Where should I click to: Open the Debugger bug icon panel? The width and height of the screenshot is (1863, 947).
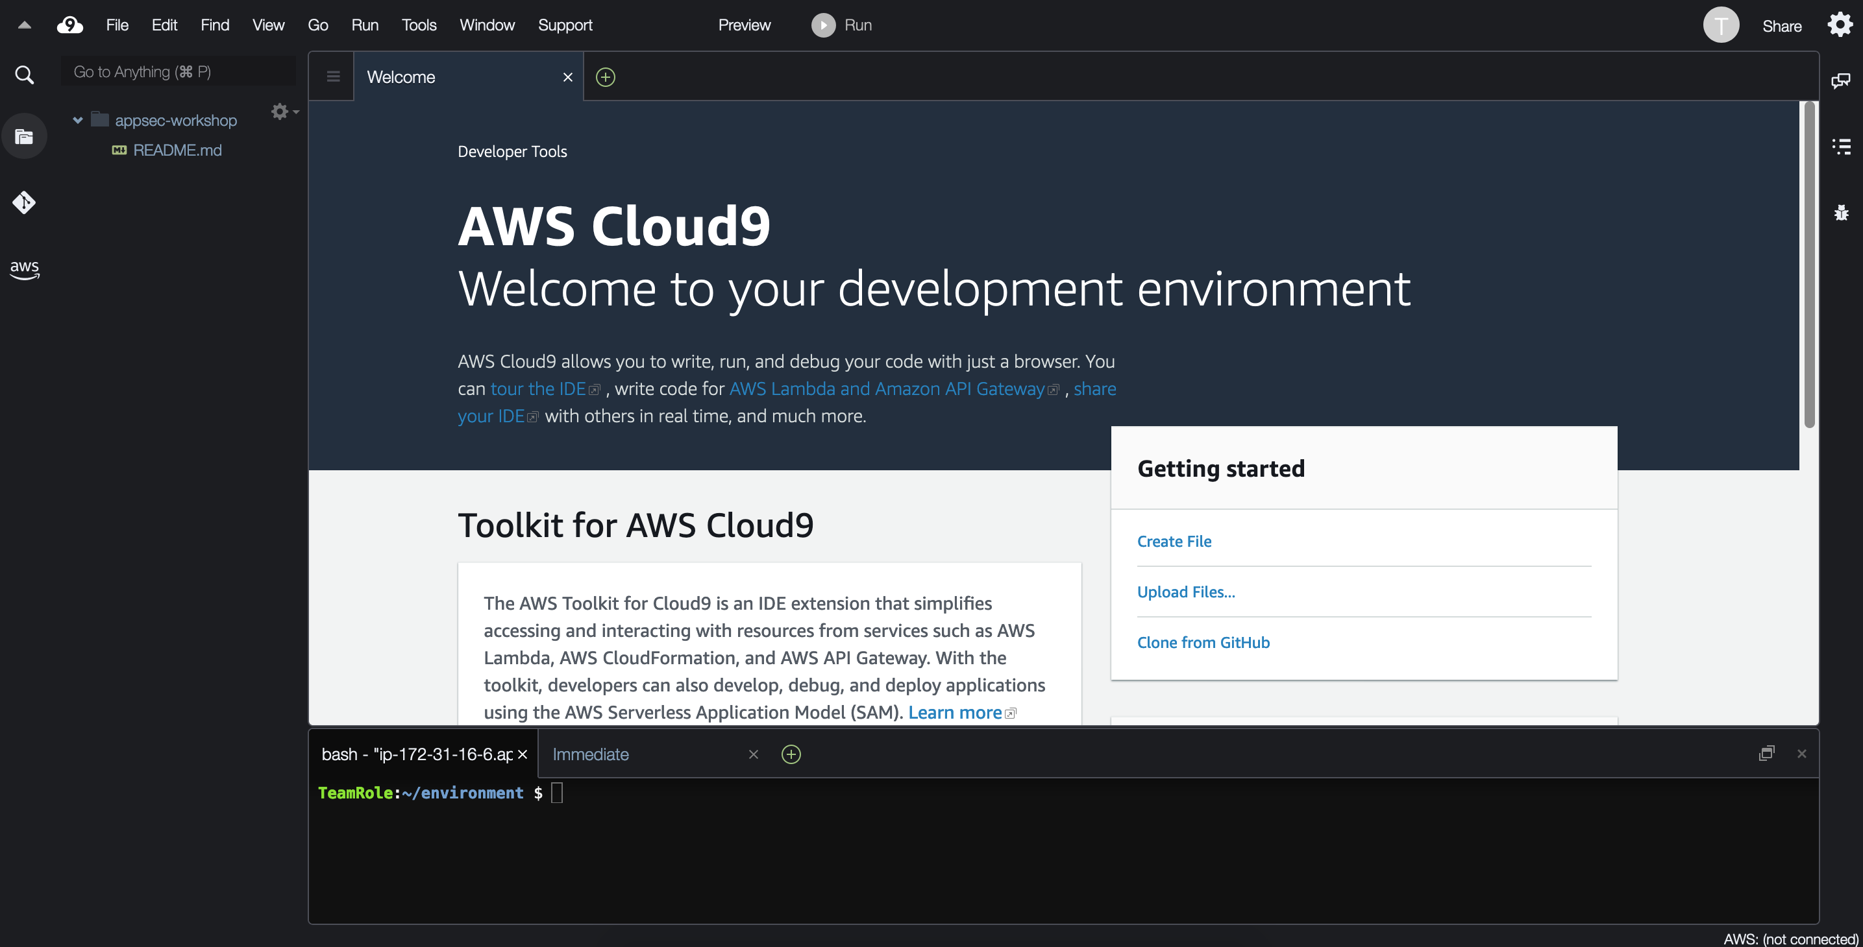[1840, 213]
